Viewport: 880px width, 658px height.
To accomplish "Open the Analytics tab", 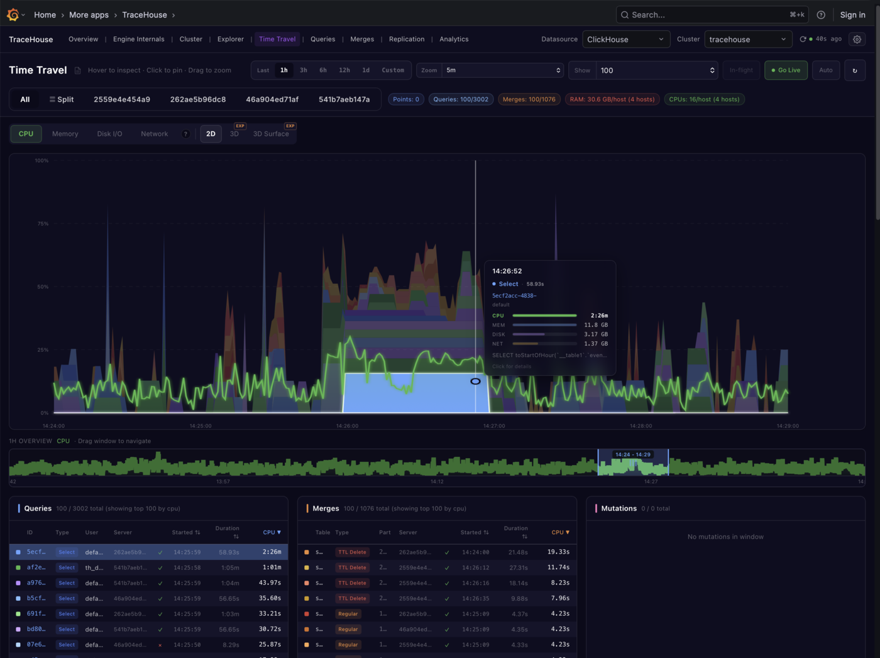I will point(454,39).
